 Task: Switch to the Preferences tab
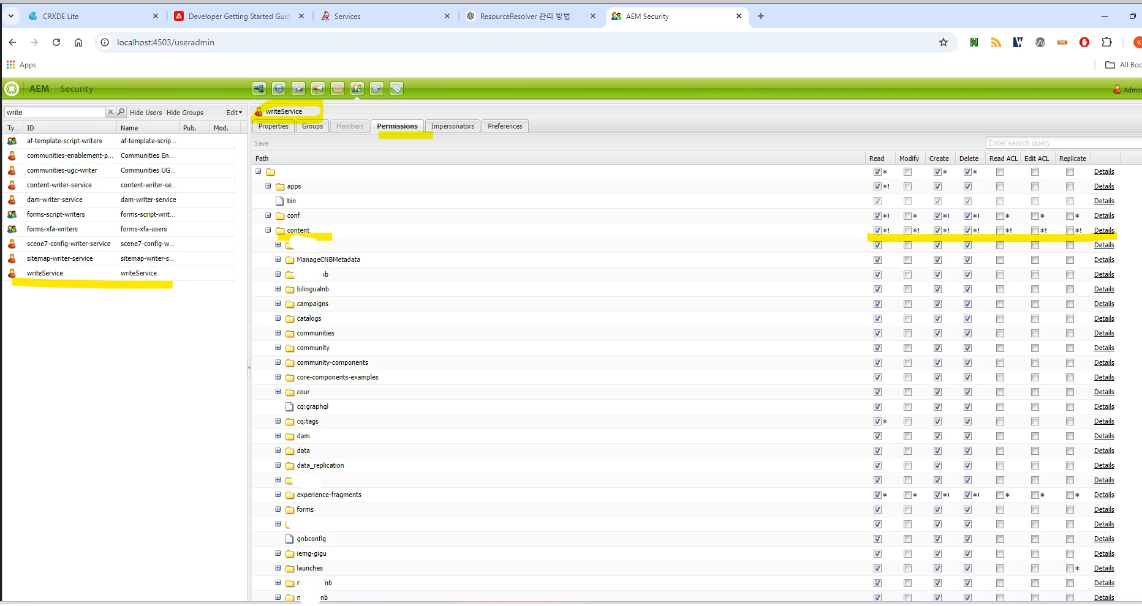pos(505,126)
